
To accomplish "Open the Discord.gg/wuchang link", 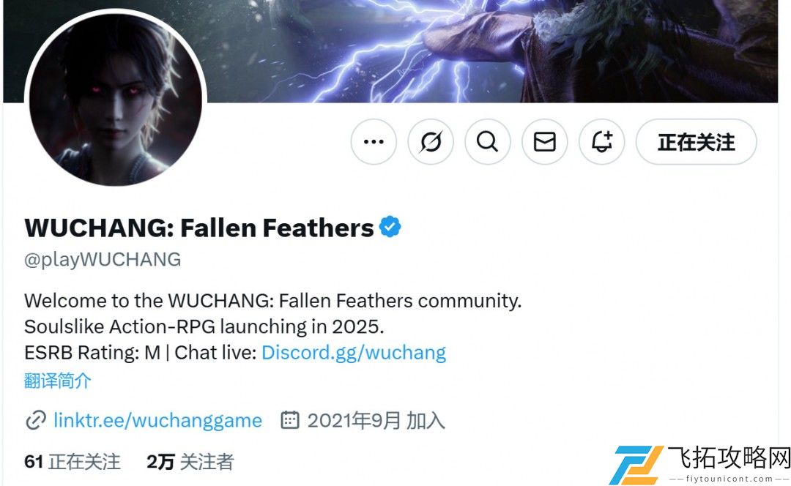I will pos(354,352).
